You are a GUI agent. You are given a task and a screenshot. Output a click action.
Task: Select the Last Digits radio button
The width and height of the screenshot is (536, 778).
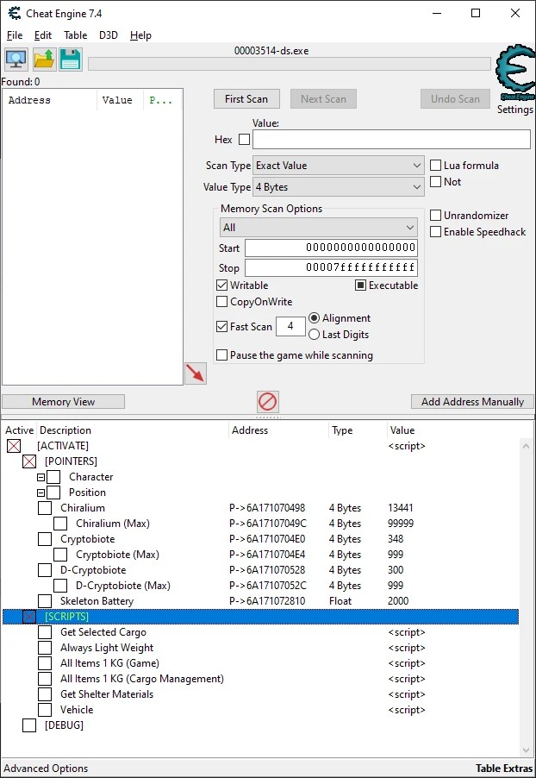[x=314, y=335]
